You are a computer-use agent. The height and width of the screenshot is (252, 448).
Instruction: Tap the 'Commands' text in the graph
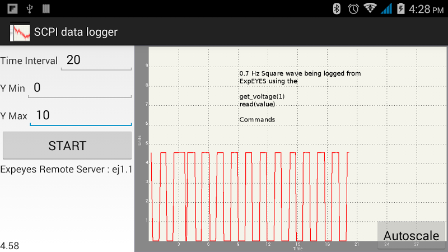(257, 120)
